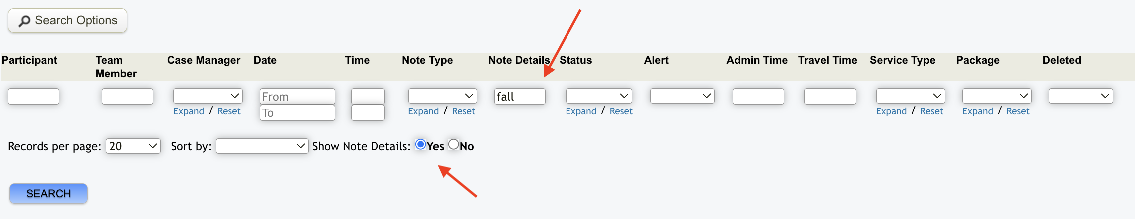1135x219 pixels.
Task: Click Expand under Status
Action: pos(581,111)
